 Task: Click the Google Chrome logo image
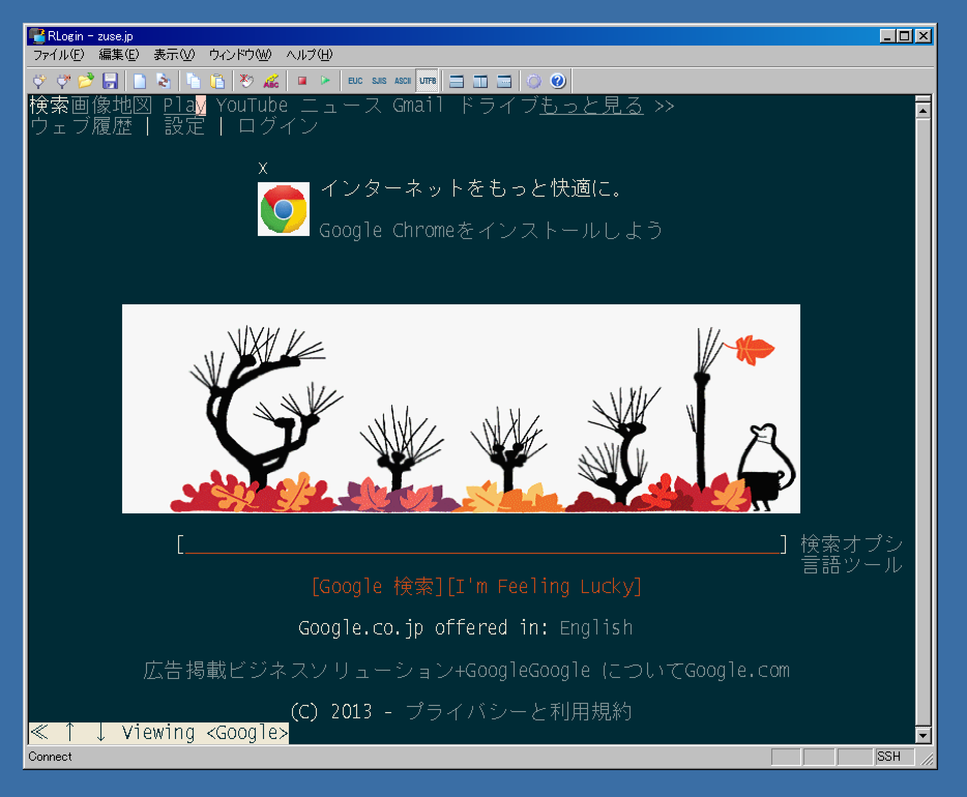(284, 209)
